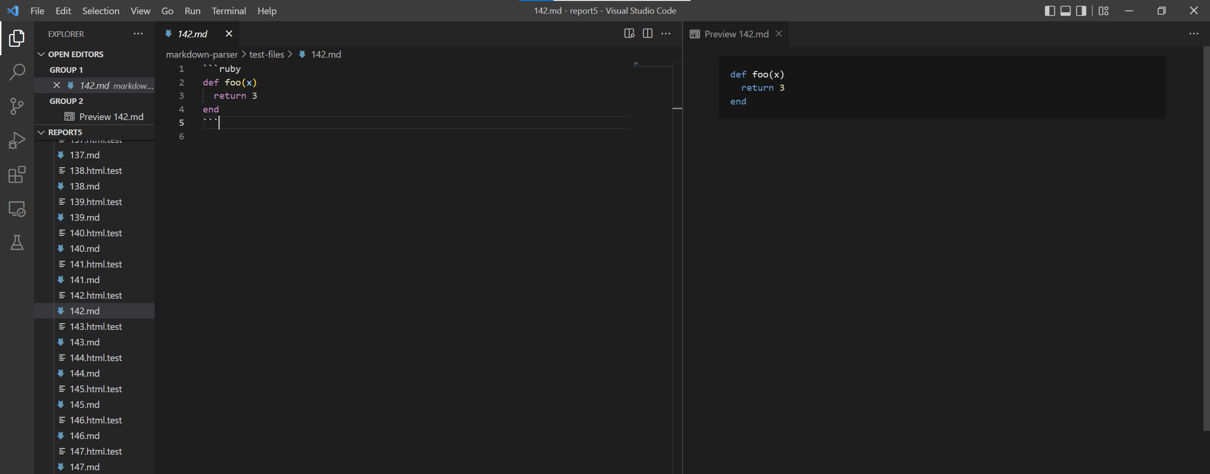Image resolution: width=1210 pixels, height=474 pixels.
Task: Toggle the primary side bar visibility
Action: pos(1049,11)
